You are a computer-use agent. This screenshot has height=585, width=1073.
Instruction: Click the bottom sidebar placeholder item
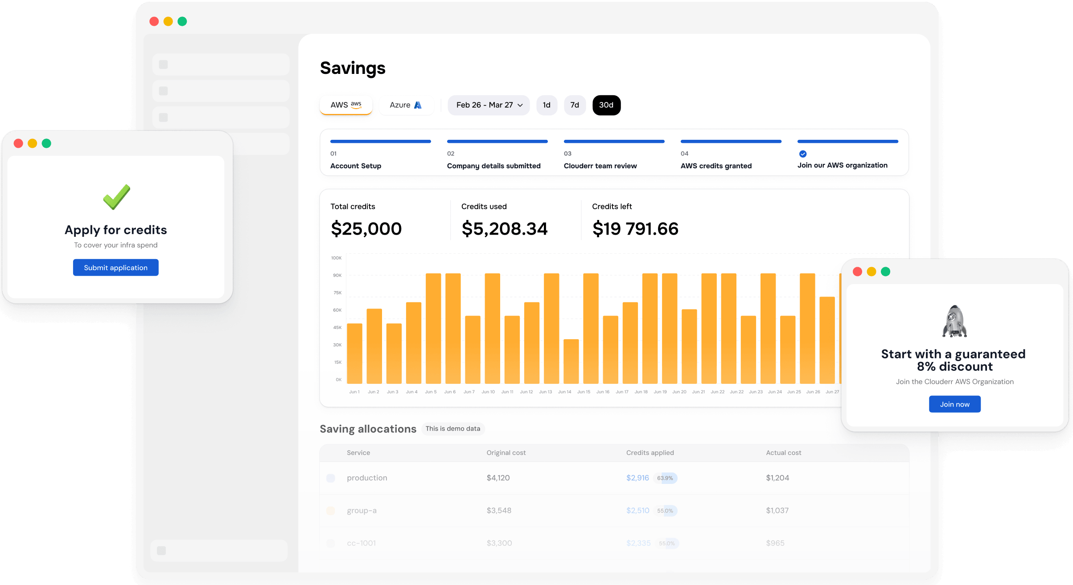click(x=219, y=551)
